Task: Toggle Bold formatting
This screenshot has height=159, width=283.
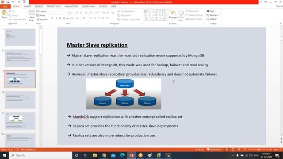Action: 52,18
